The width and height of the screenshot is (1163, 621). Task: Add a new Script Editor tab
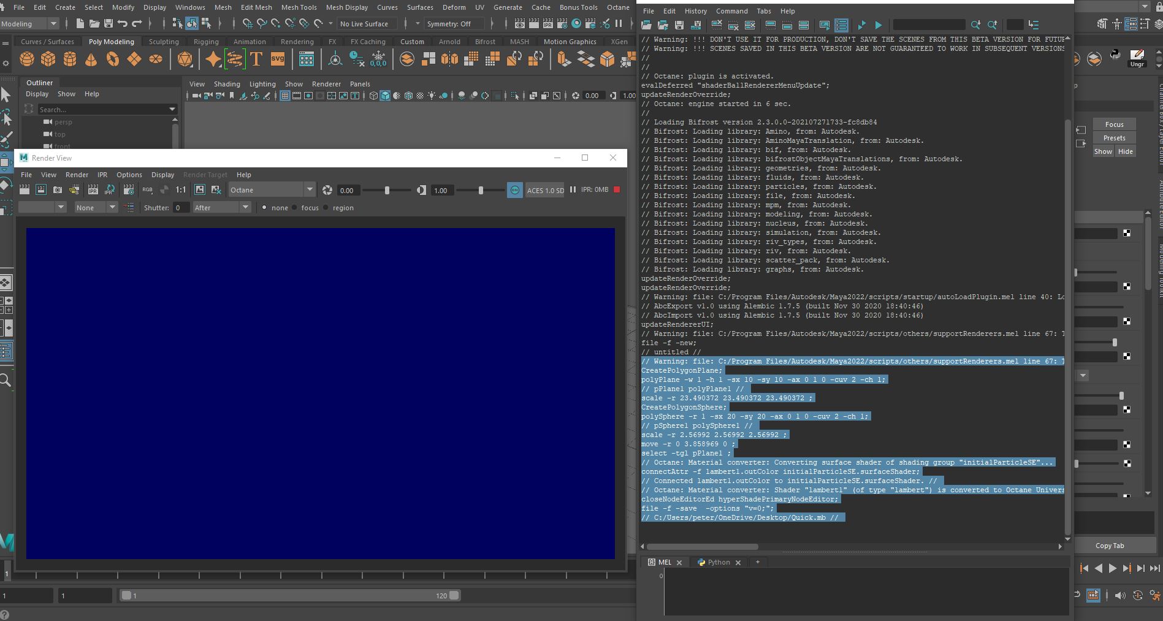pyautogui.click(x=758, y=562)
